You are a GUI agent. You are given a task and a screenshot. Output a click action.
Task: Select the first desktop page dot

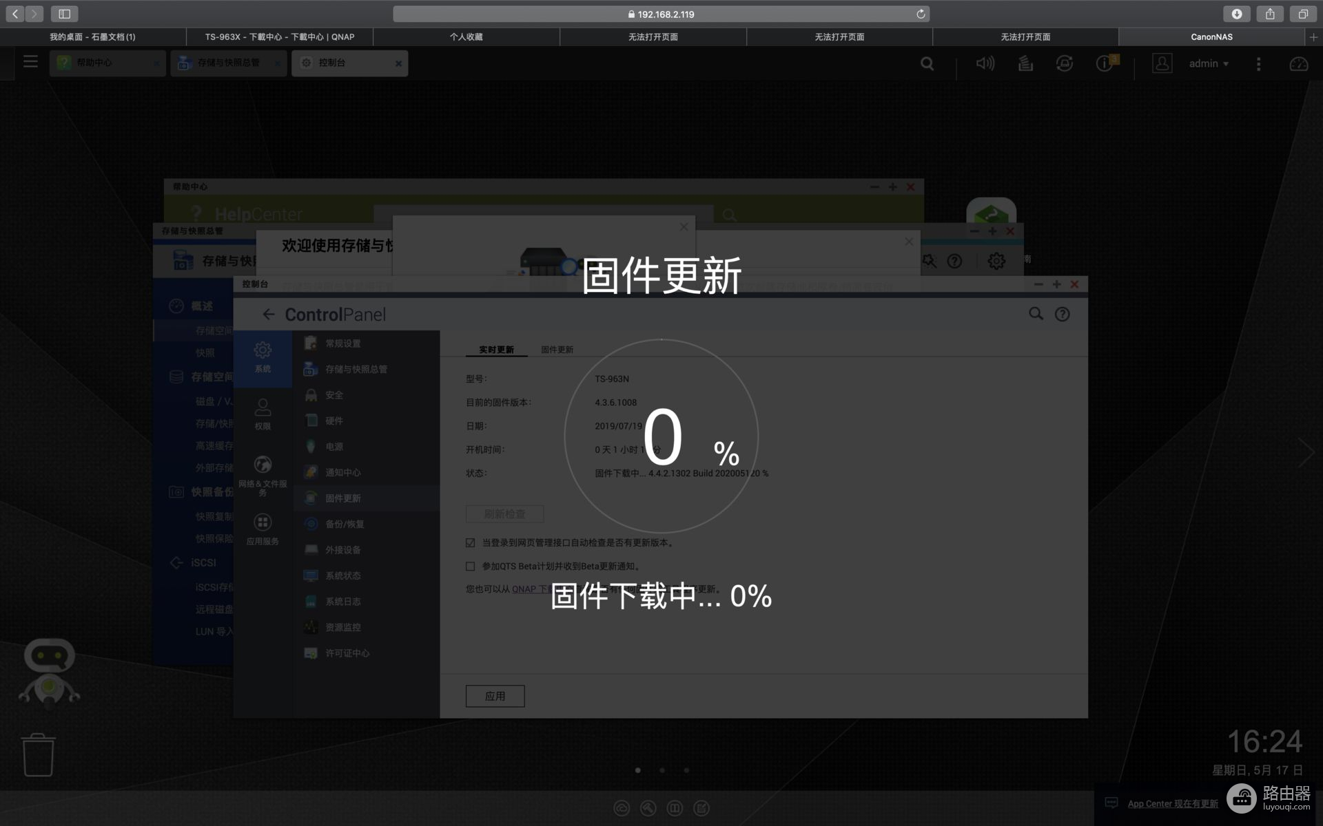[638, 770]
